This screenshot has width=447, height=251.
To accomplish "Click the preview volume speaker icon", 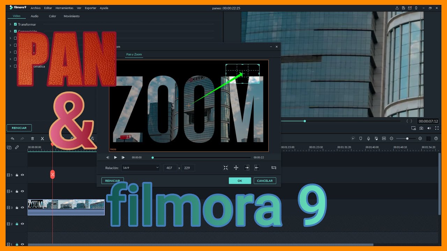I will [429, 128].
